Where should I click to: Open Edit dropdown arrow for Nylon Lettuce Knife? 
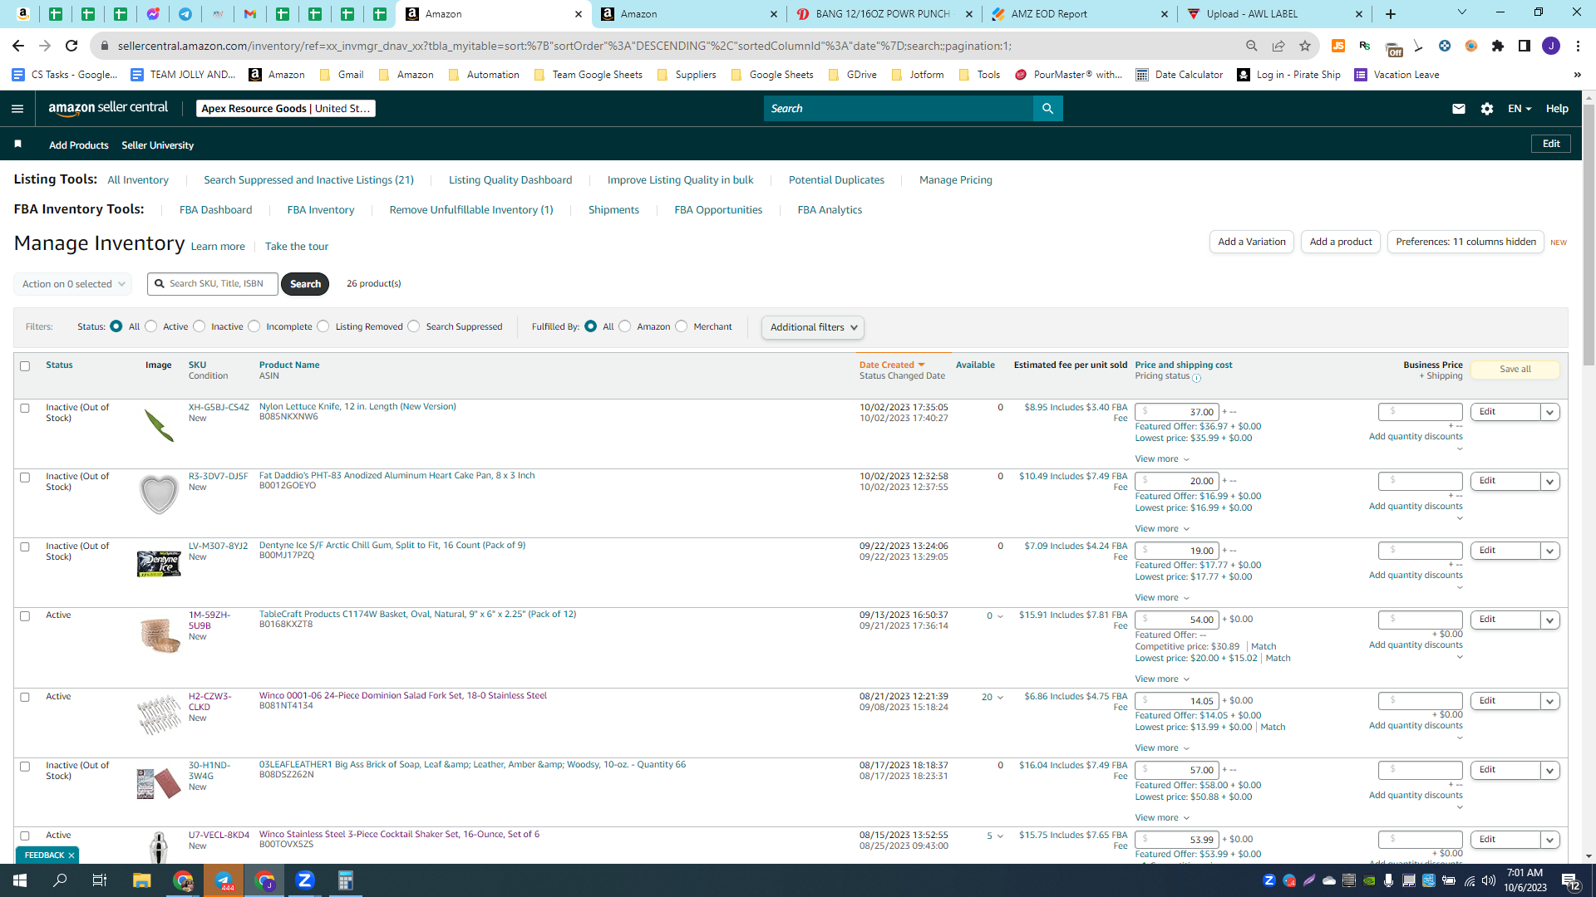[1550, 412]
